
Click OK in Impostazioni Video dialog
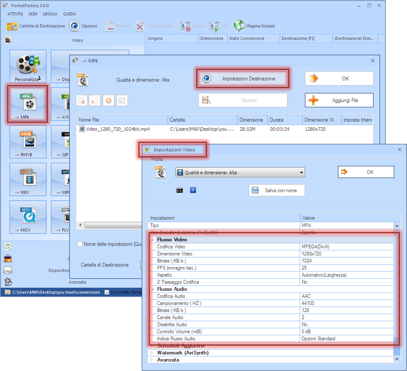(x=366, y=172)
